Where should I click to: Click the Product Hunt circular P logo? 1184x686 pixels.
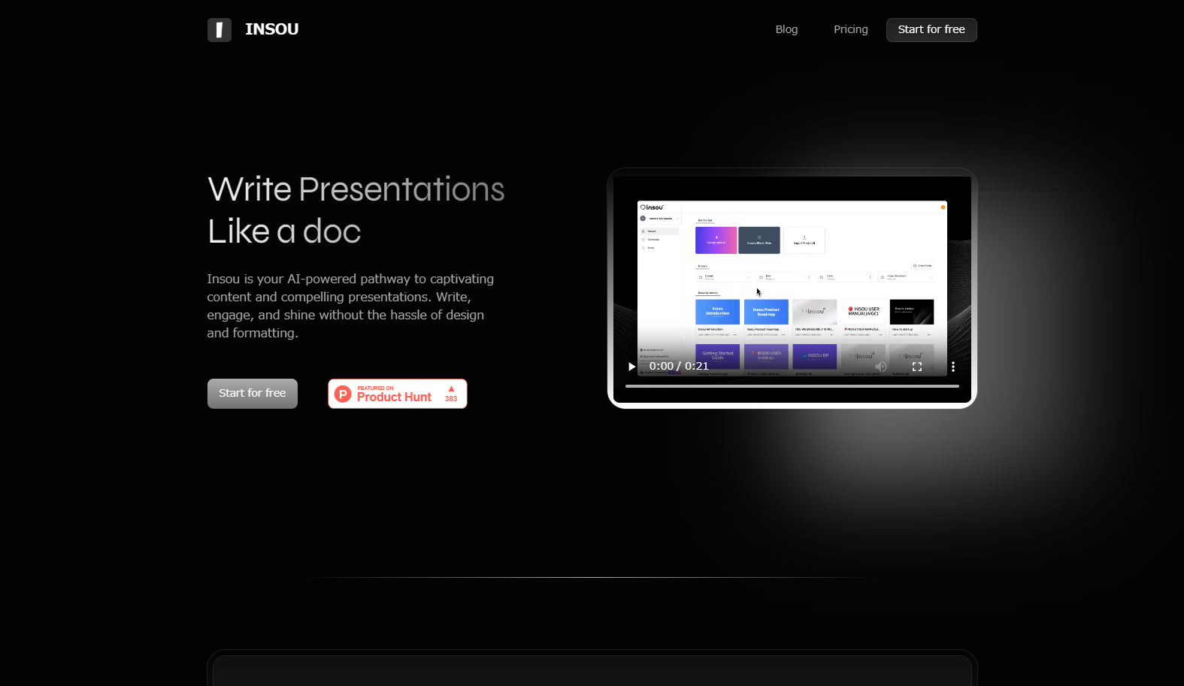click(x=343, y=394)
